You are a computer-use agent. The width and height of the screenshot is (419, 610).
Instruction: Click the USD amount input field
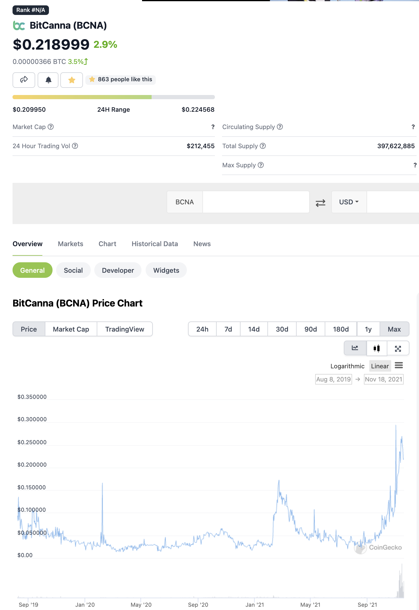tap(393, 202)
